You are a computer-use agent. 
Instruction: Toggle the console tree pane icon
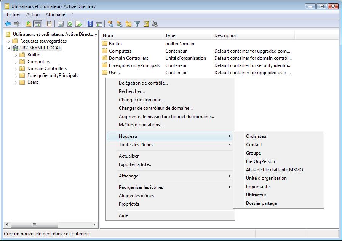37,24
